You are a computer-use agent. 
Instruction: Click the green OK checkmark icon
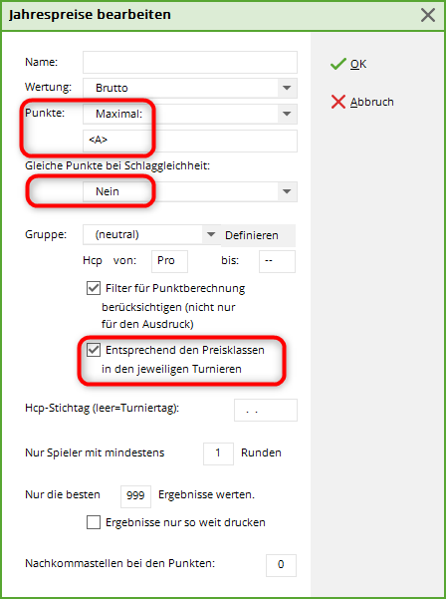pyautogui.click(x=338, y=64)
